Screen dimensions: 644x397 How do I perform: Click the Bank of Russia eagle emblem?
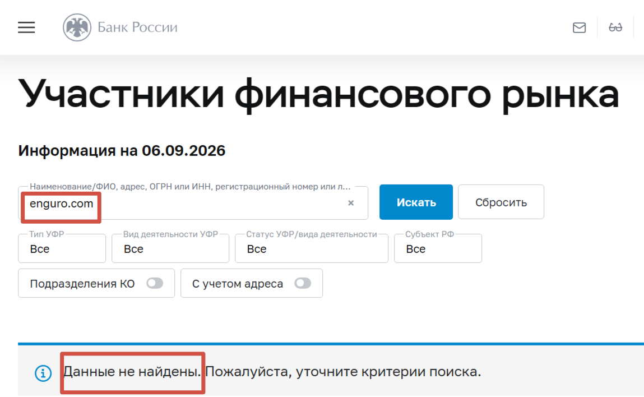(x=77, y=27)
